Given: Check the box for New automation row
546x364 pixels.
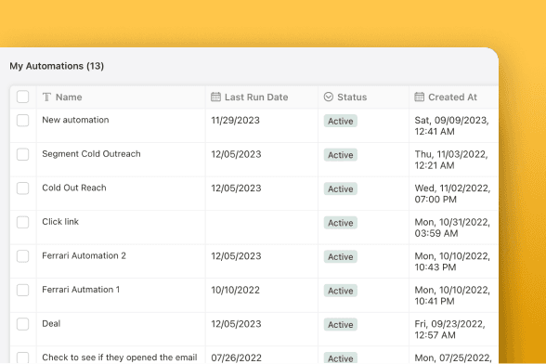Looking at the screenshot, I should tap(23, 121).
